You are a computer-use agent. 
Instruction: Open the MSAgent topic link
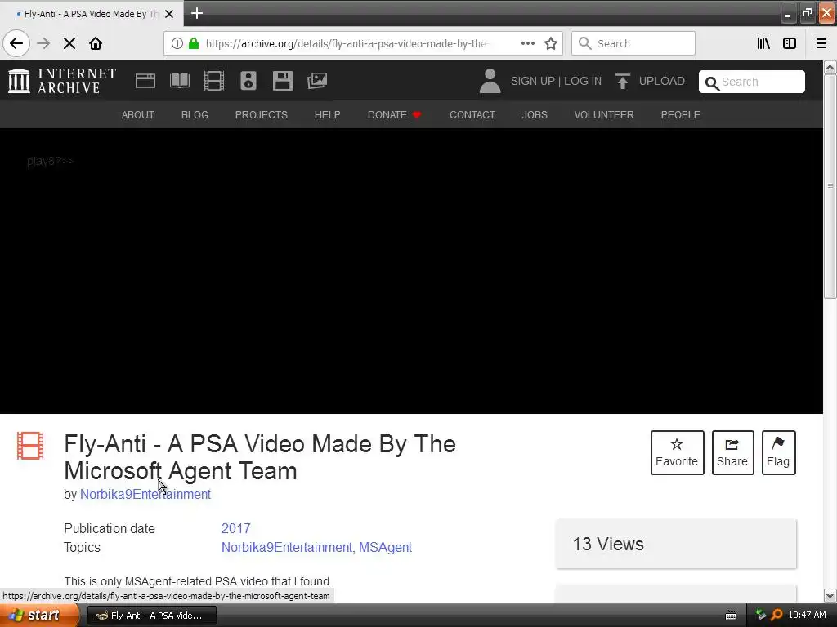tap(386, 547)
